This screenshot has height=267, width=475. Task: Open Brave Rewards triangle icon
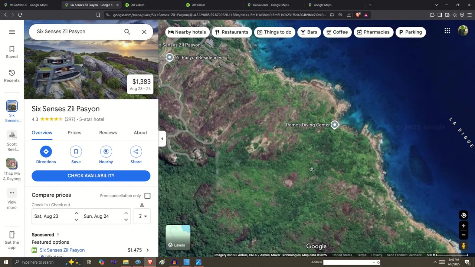click(x=366, y=15)
